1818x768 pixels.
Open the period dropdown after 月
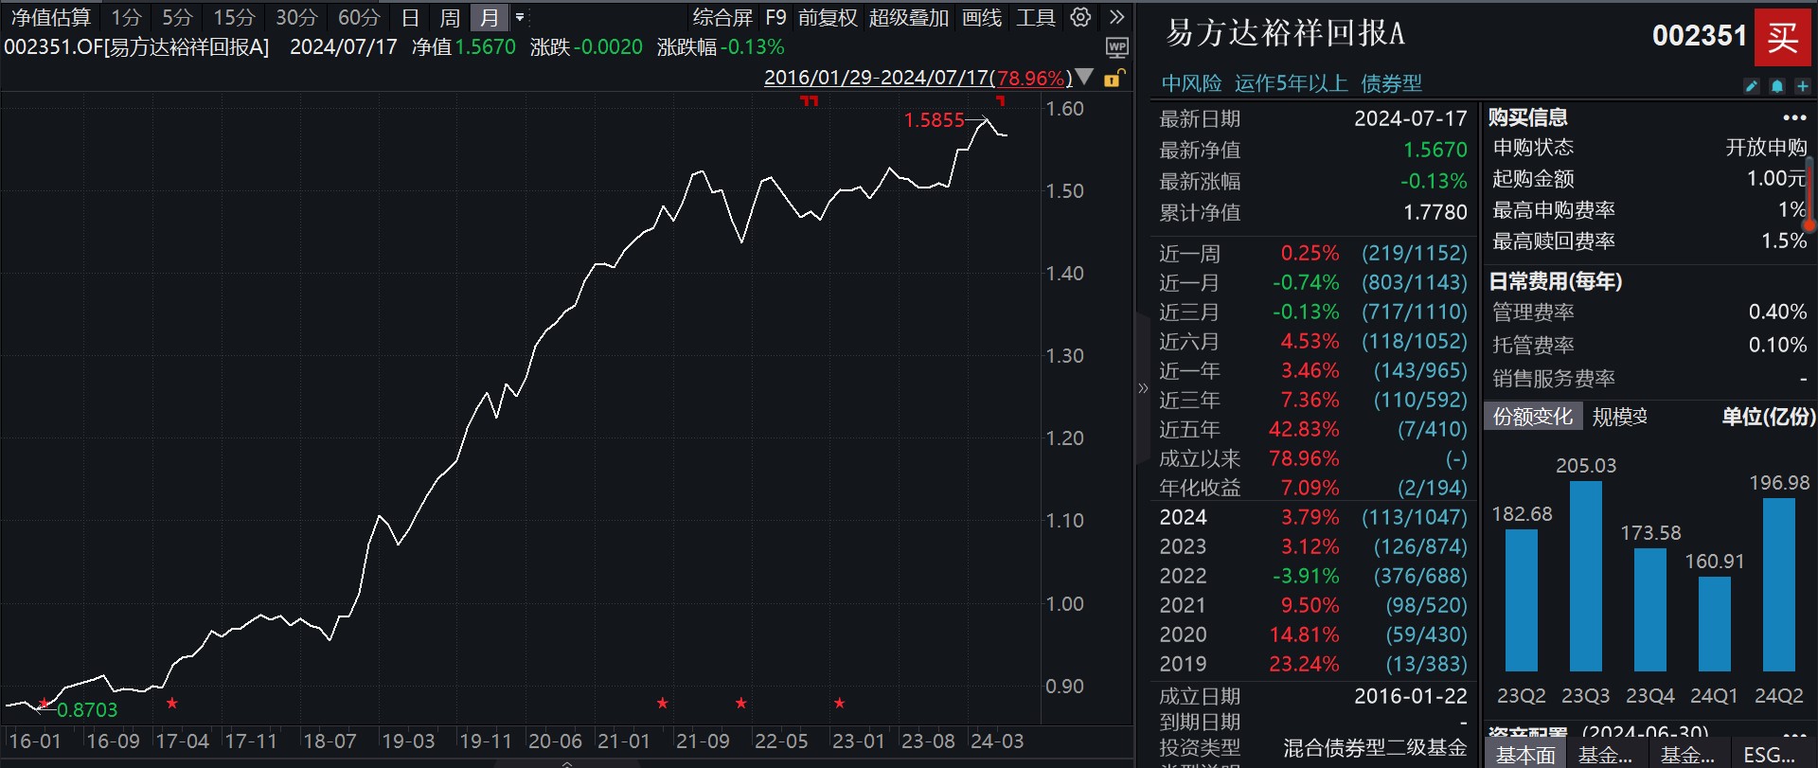(x=520, y=17)
